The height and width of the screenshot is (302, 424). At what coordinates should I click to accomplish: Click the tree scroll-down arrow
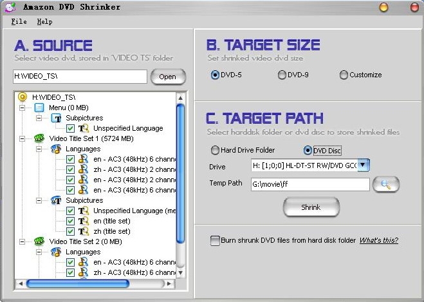pos(180,272)
